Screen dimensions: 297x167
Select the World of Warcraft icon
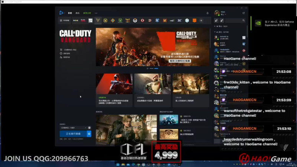pos(105,20)
